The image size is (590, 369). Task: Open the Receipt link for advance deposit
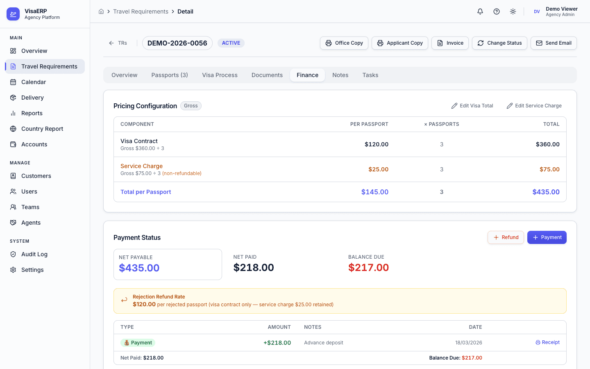pyautogui.click(x=548, y=342)
